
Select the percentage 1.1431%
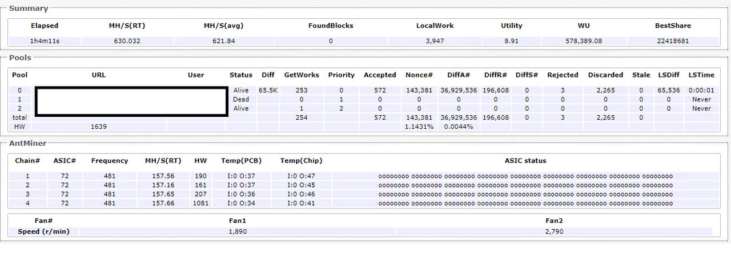coord(419,127)
